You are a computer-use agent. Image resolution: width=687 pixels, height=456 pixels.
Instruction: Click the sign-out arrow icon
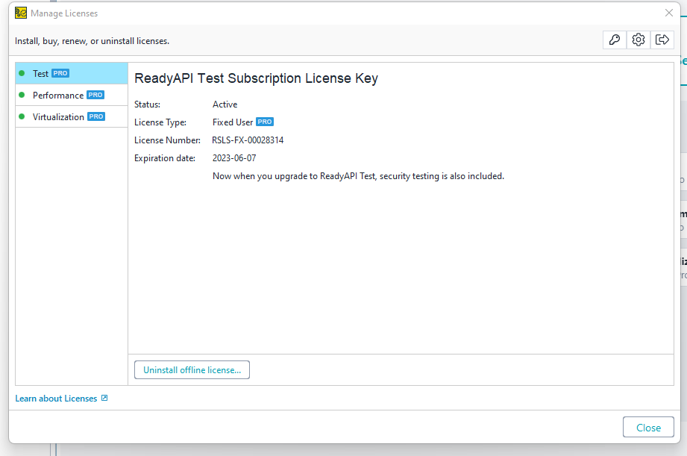[x=662, y=40]
